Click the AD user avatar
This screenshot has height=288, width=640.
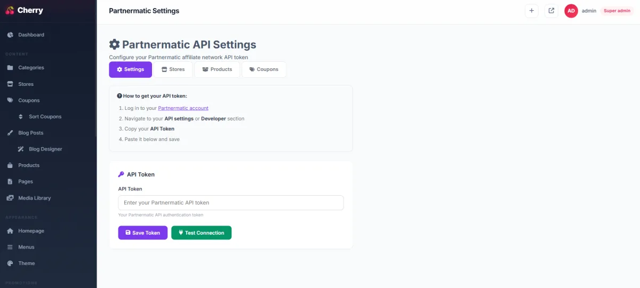coord(571,11)
